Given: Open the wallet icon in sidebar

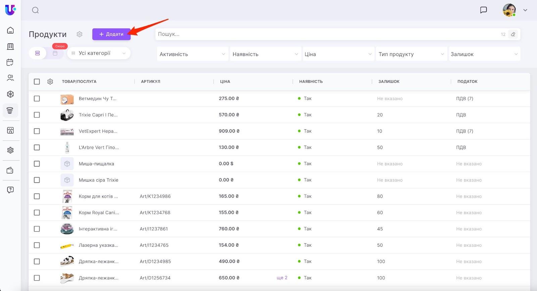Looking at the screenshot, I should [10, 171].
